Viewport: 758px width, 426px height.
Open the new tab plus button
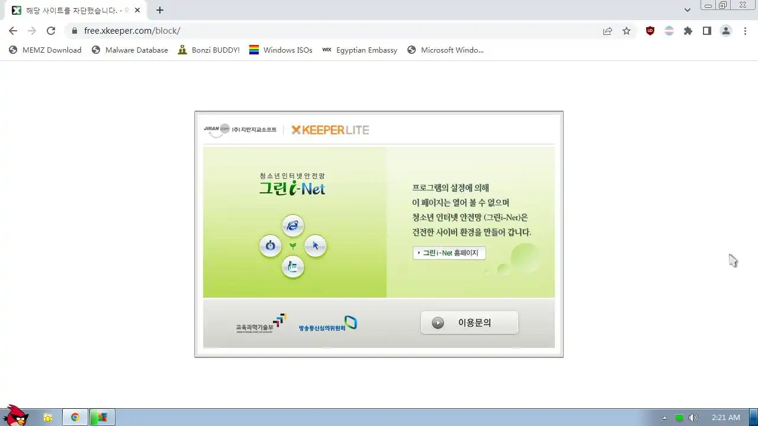(160, 10)
